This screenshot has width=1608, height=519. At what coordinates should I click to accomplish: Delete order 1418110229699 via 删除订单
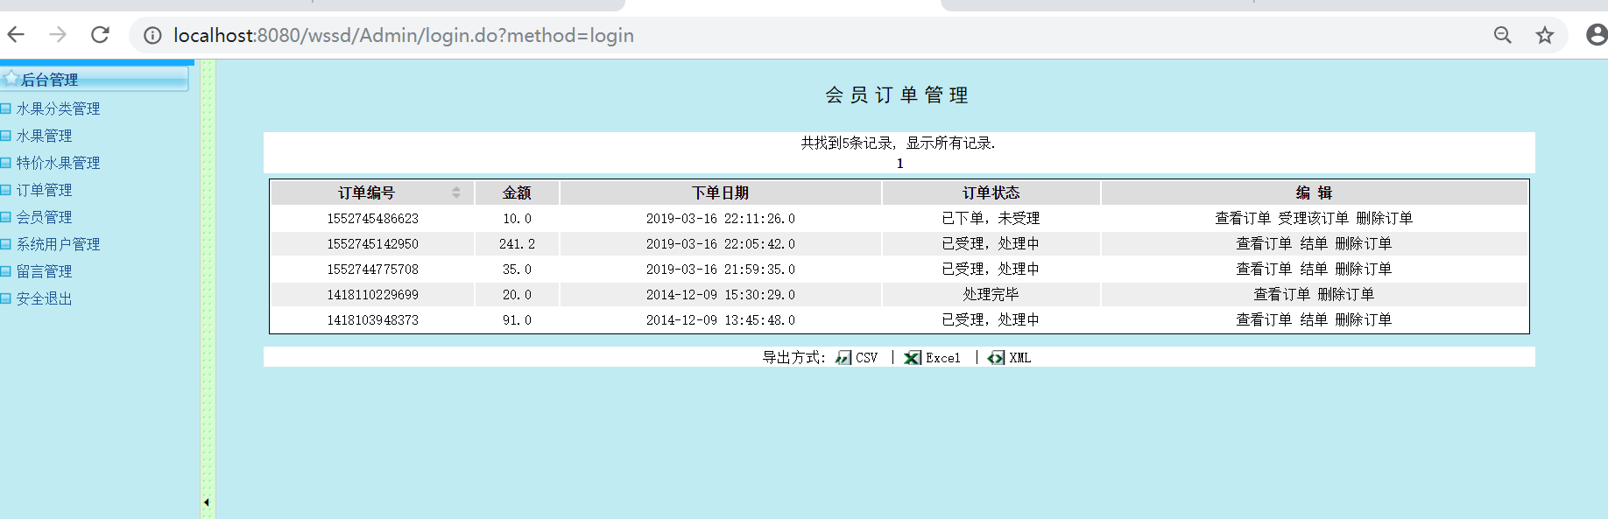(x=1345, y=294)
